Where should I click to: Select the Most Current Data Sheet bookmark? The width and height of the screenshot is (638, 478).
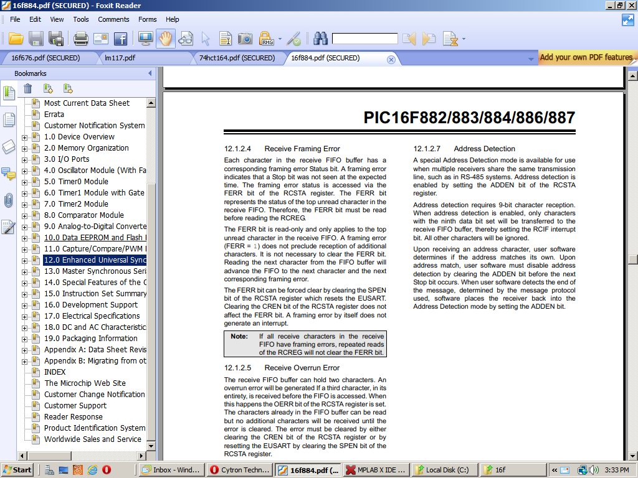tap(87, 103)
